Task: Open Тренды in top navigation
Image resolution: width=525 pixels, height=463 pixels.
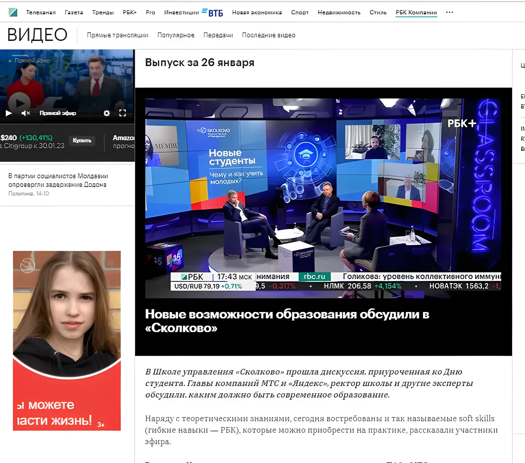Action: click(x=103, y=13)
